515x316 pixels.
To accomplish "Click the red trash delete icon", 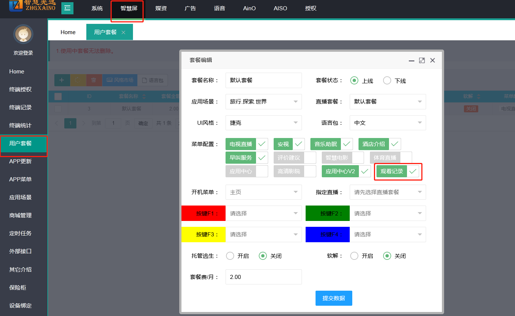I will [x=94, y=80].
